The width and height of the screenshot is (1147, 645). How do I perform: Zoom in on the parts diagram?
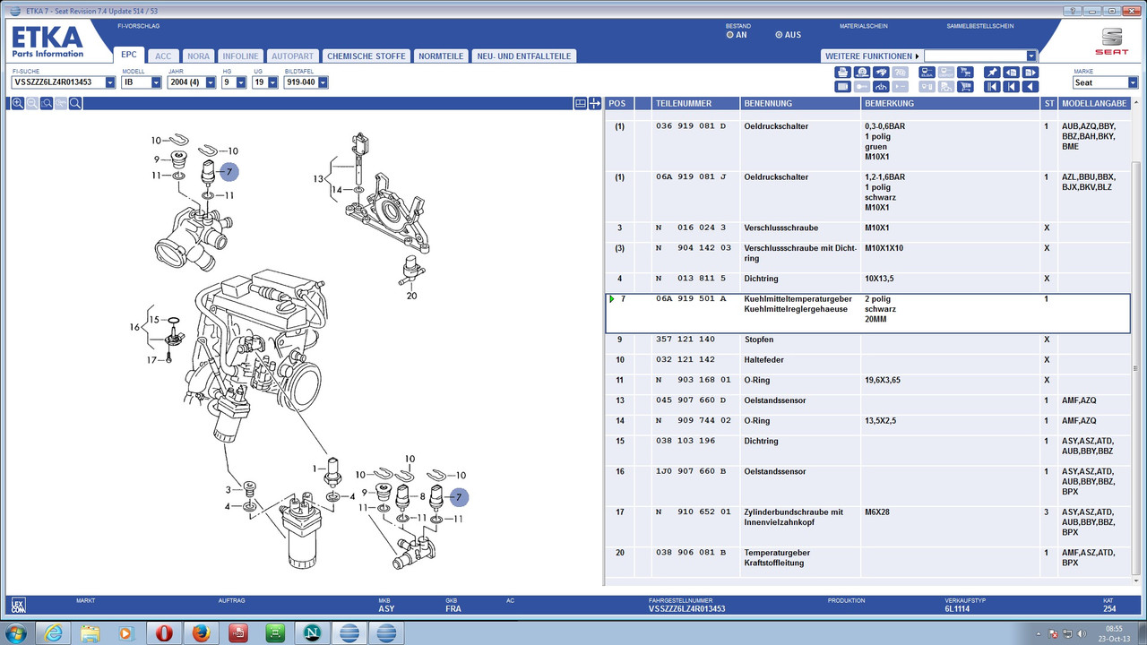pyautogui.click(x=18, y=103)
